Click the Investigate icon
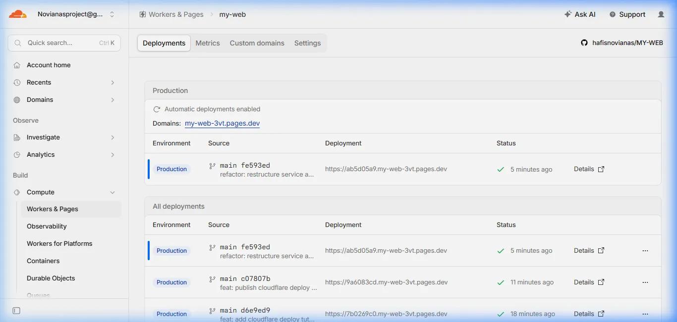This screenshot has height=322, width=677. [17, 138]
